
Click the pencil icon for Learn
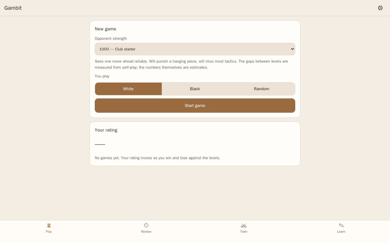[x=341, y=225]
